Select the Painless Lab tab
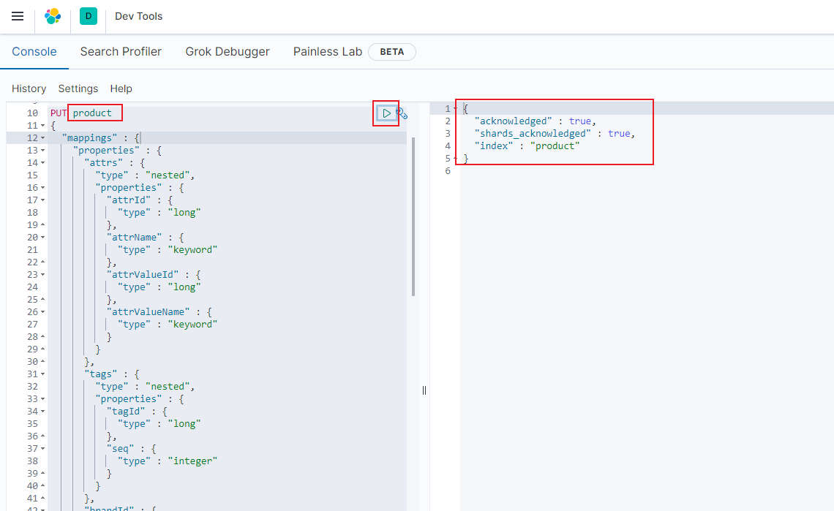This screenshot has height=511, width=834. 327,52
